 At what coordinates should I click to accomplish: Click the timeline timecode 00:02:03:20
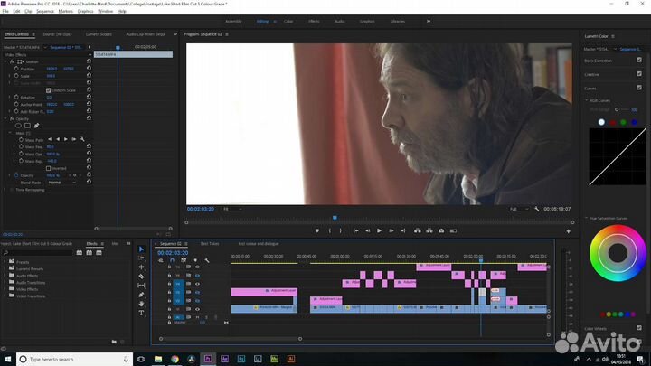click(x=173, y=253)
